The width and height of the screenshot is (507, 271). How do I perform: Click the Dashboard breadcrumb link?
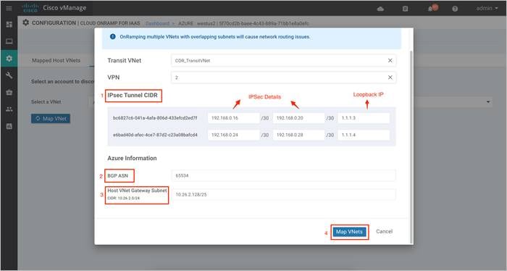point(157,23)
